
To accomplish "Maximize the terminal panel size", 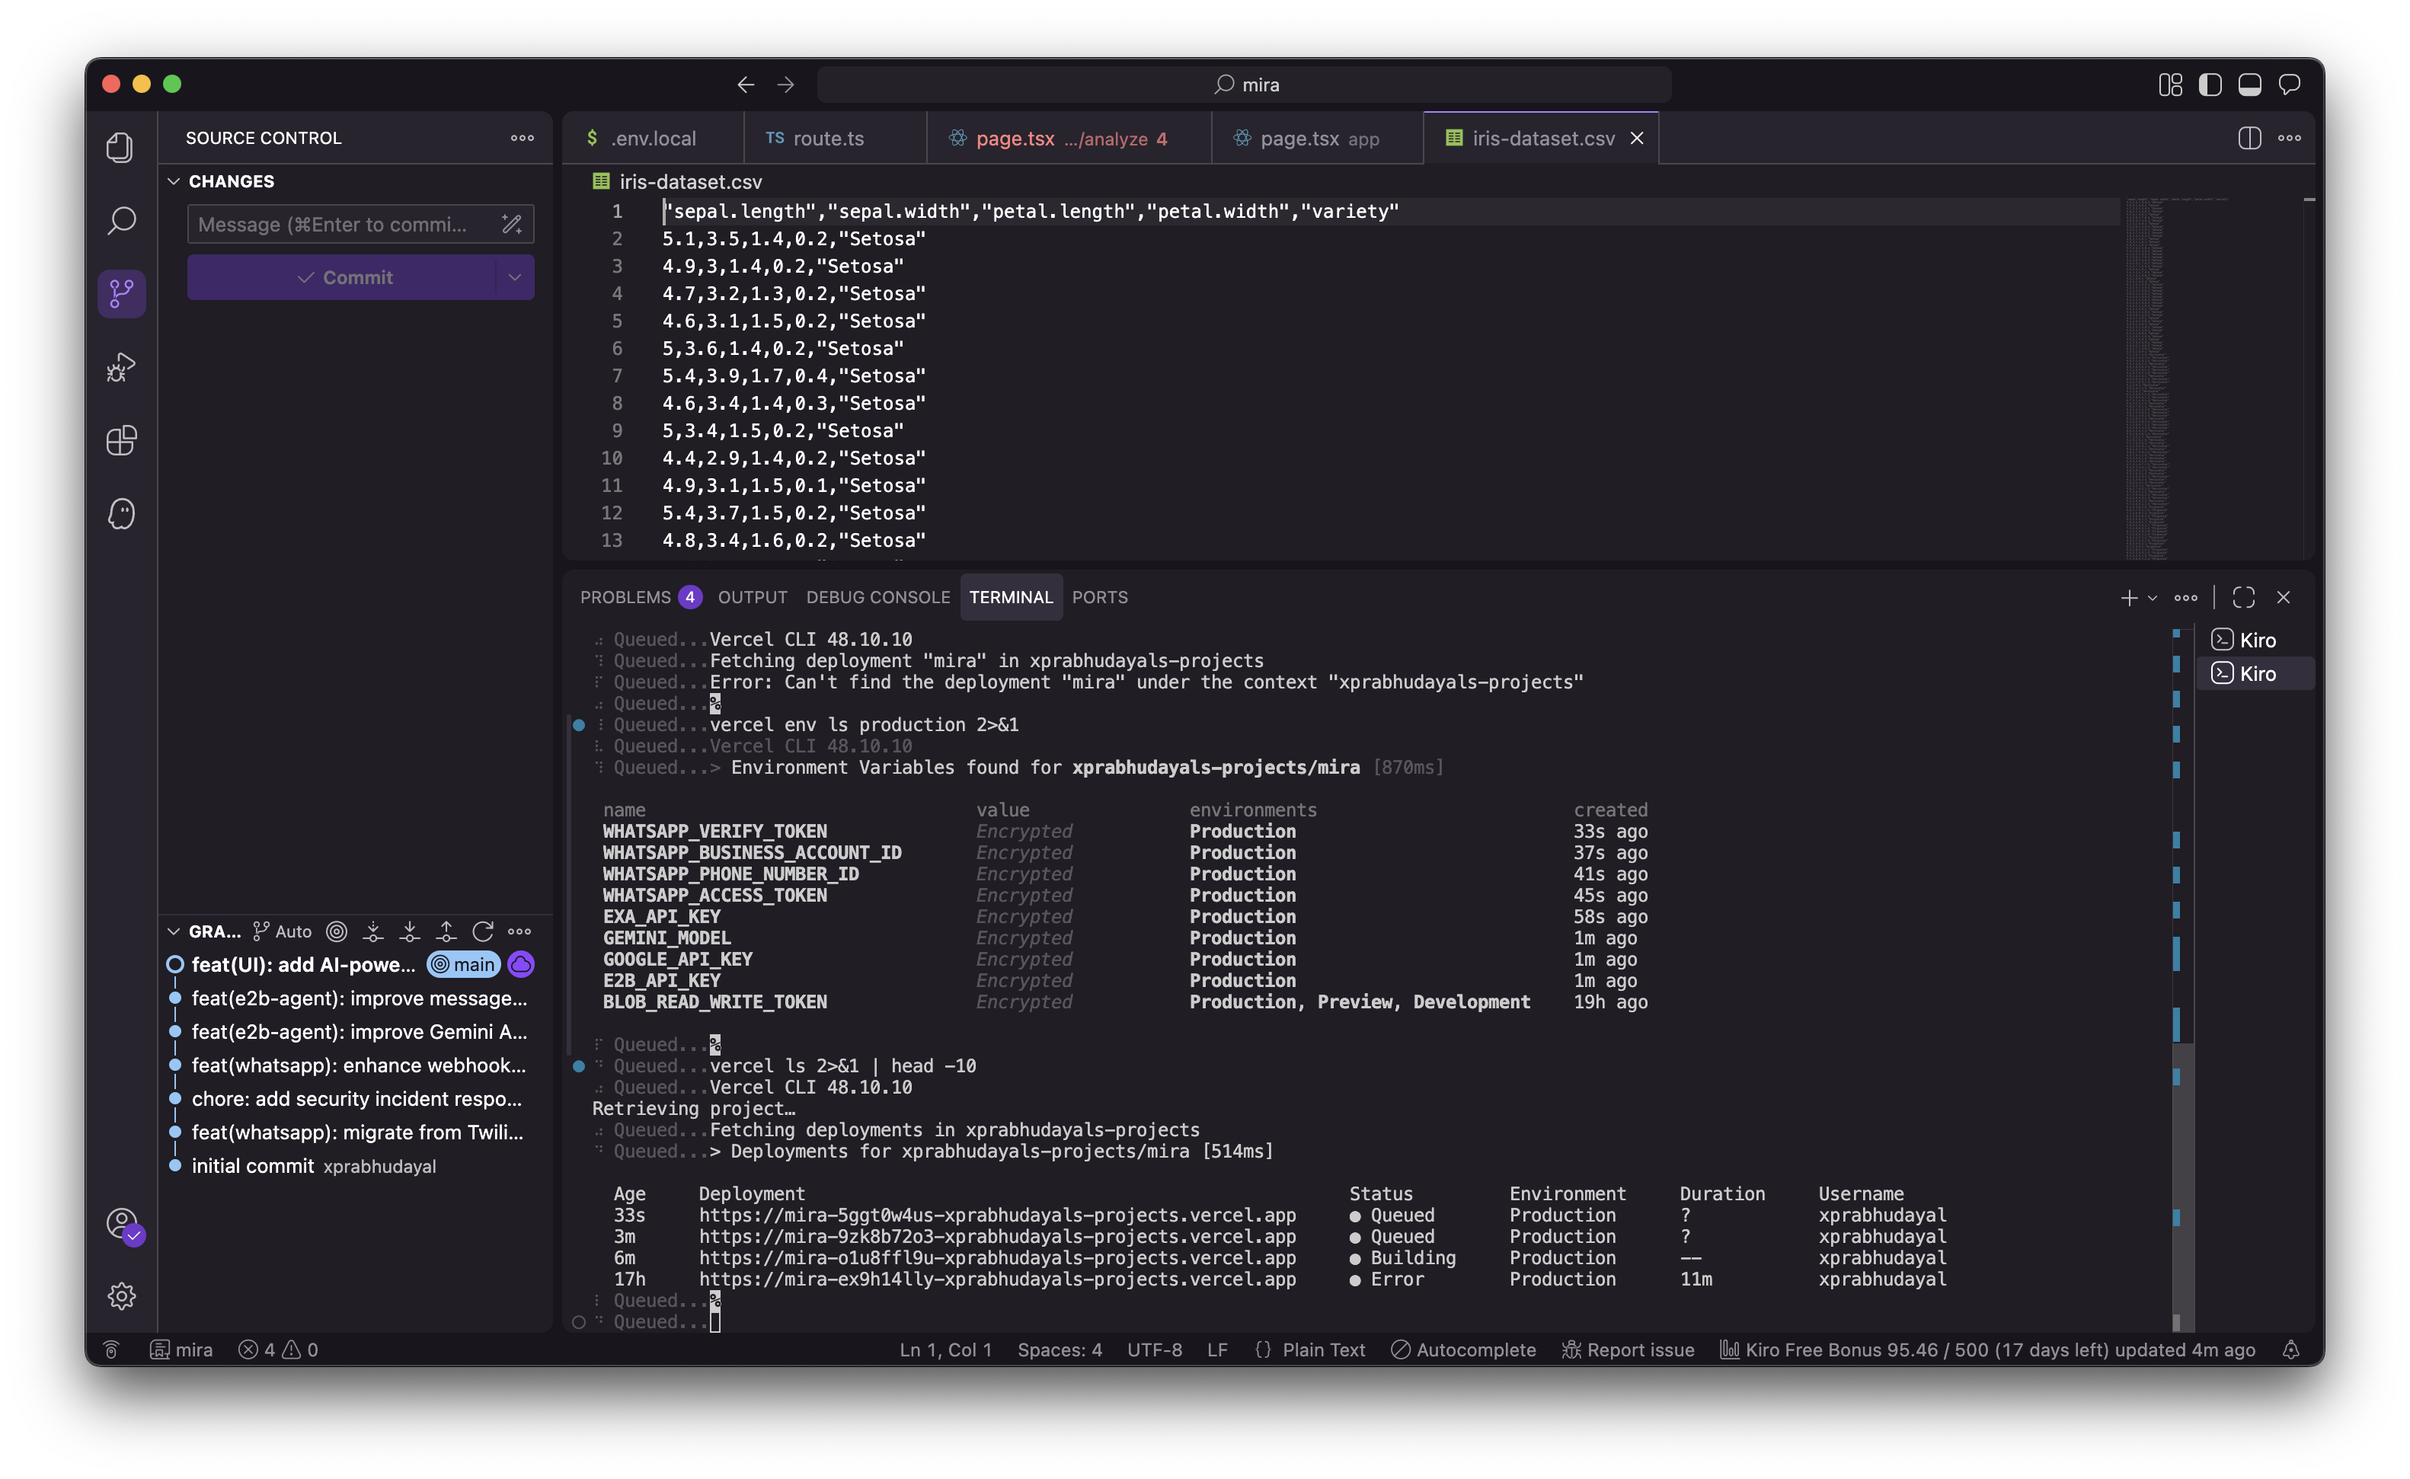I will 2244,596.
